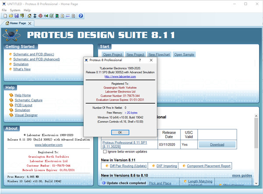Open the more guides link
Image resolution: width=263 pixels, height=194 pixels.
tap(242, 176)
